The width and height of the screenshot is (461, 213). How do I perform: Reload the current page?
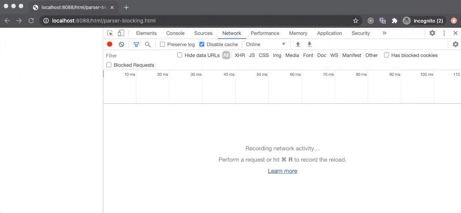tap(31, 21)
